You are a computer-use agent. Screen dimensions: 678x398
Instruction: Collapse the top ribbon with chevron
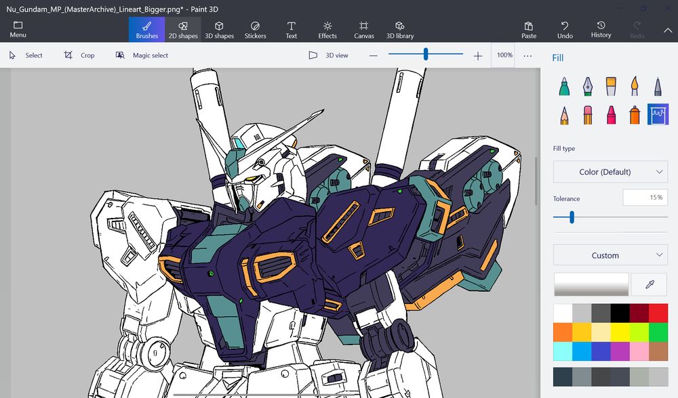[x=668, y=30]
